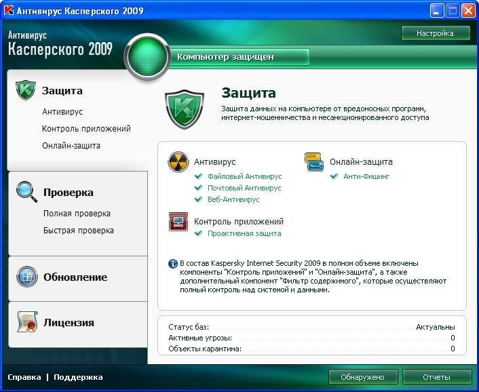This screenshot has width=479, height=392.
Task: Open the Проверка section in sidebar
Action: click(68, 193)
